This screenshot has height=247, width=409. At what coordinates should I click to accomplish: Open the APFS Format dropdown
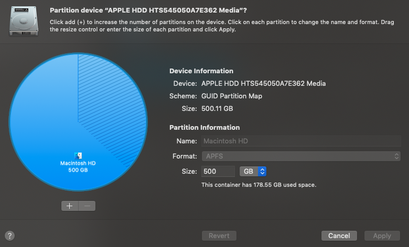coord(301,156)
